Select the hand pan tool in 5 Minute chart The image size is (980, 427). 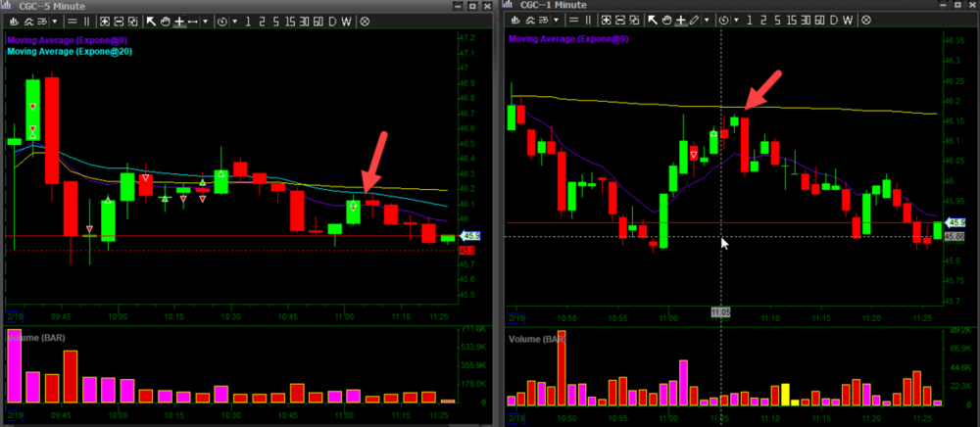point(166,21)
